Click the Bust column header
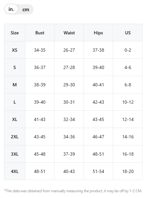The width and height of the screenshot is (146, 198). tap(40, 33)
